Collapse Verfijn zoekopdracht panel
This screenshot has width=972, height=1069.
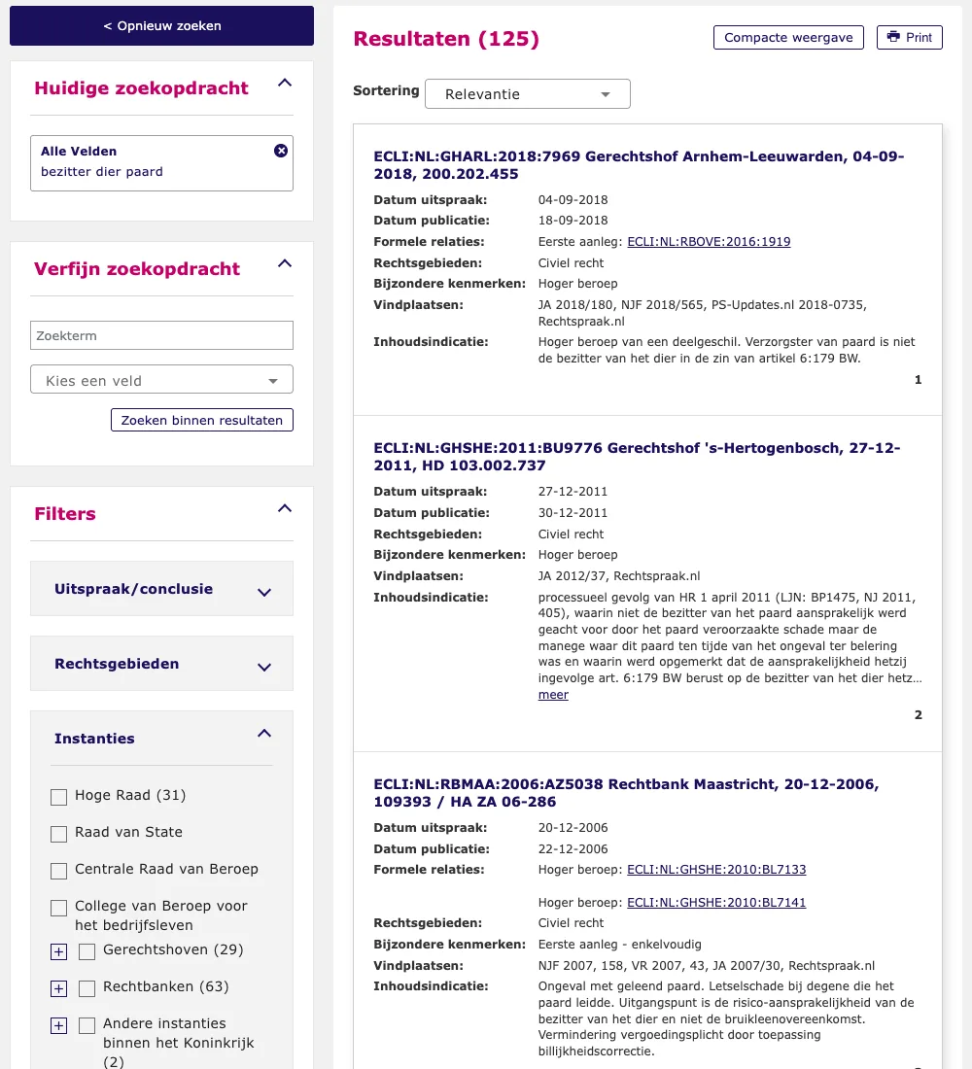(x=285, y=263)
